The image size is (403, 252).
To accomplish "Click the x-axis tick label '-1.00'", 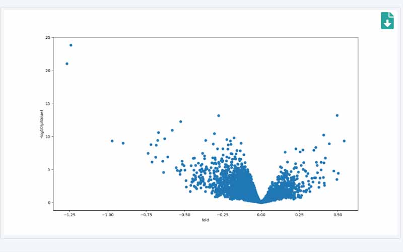I will point(107,215).
